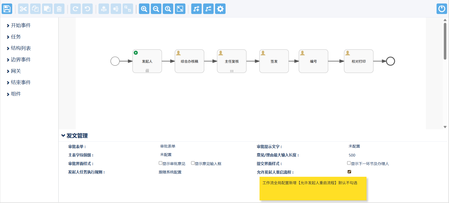Select the 综合办核稿 task node

point(189,61)
